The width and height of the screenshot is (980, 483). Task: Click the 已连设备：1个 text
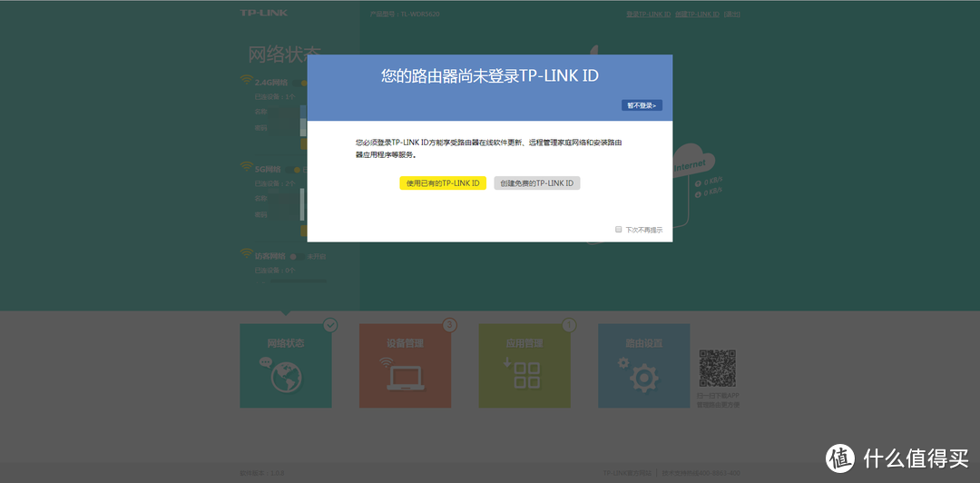tap(274, 97)
